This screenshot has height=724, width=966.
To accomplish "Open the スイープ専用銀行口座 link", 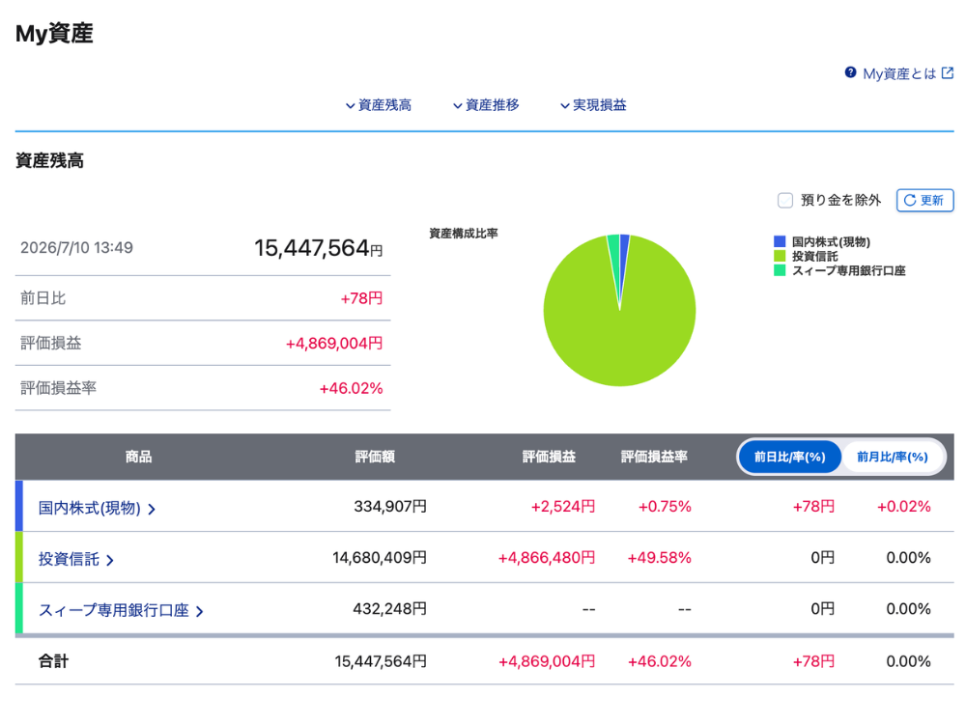I will [x=113, y=610].
